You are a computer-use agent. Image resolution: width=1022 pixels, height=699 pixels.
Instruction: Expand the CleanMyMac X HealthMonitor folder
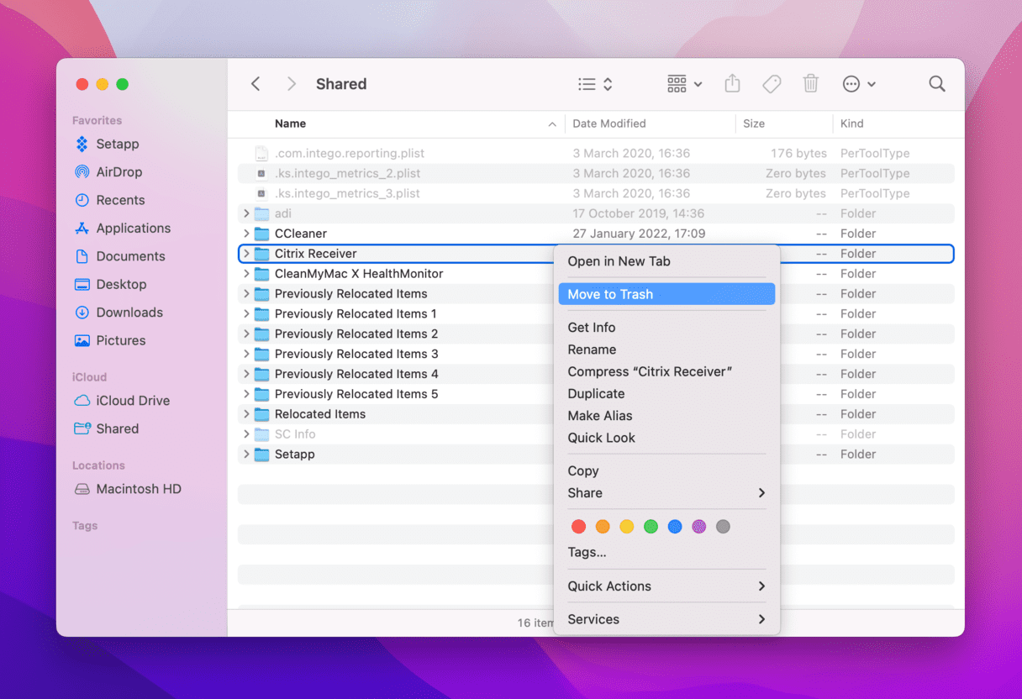(x=246, y=274)
